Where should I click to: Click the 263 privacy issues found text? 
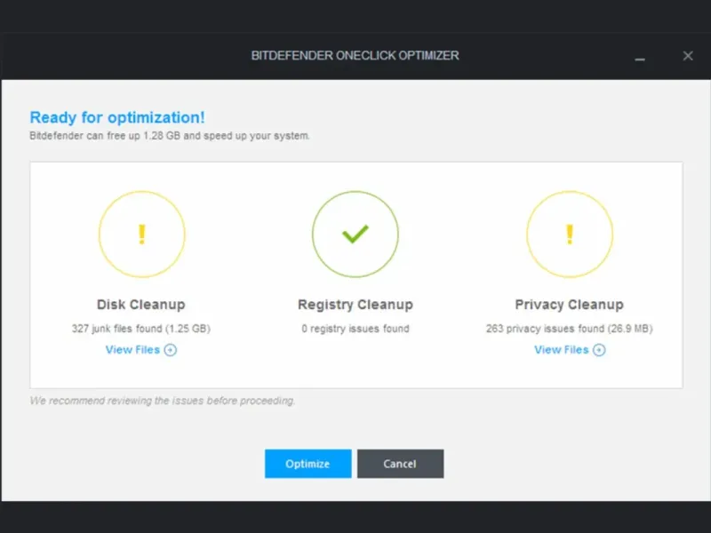tap(570, 329)
